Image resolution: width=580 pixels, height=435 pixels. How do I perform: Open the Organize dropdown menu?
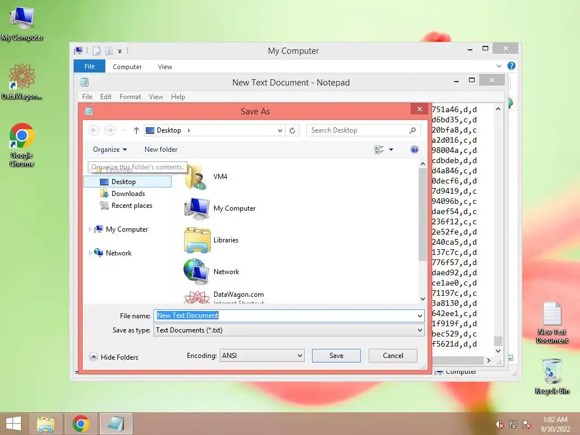[110, 150]
